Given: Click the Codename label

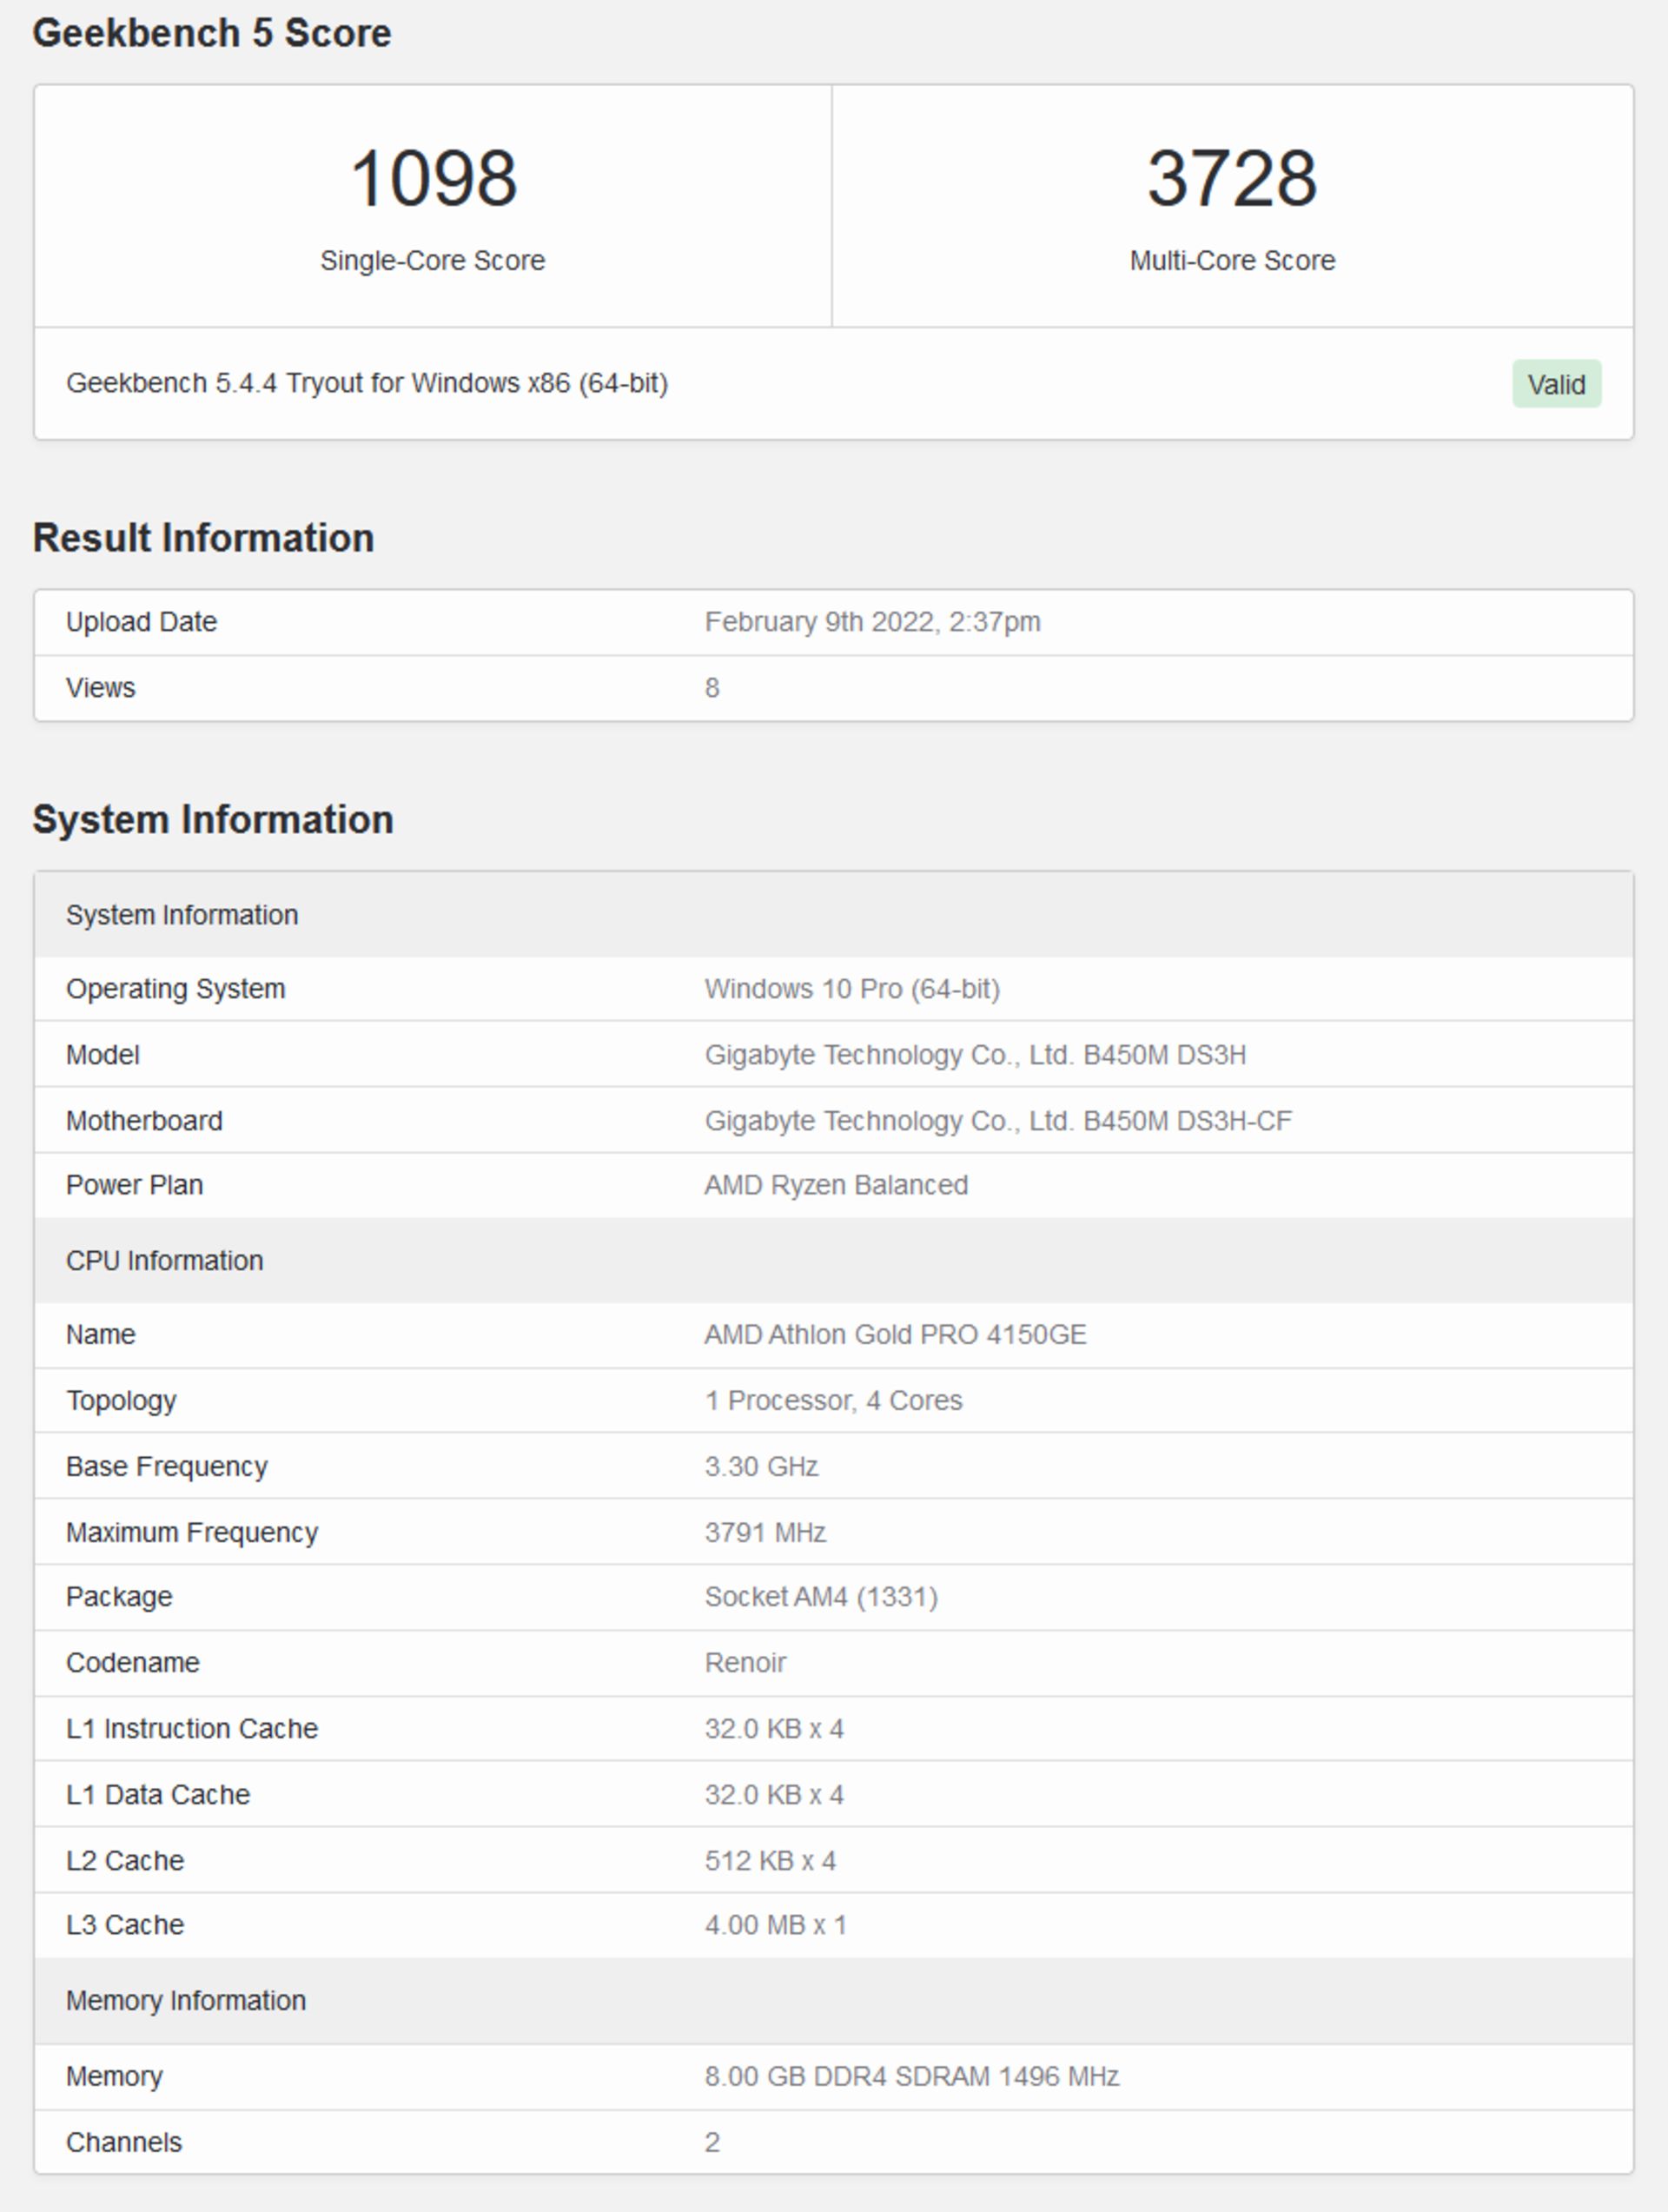Looking at the screenshot, I should point(133,1663).
